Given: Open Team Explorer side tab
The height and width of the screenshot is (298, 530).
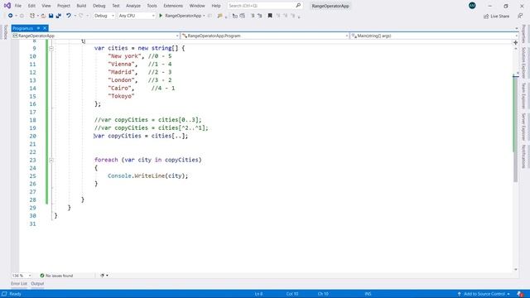Looking at the screenshot, I should coord(523,96).
